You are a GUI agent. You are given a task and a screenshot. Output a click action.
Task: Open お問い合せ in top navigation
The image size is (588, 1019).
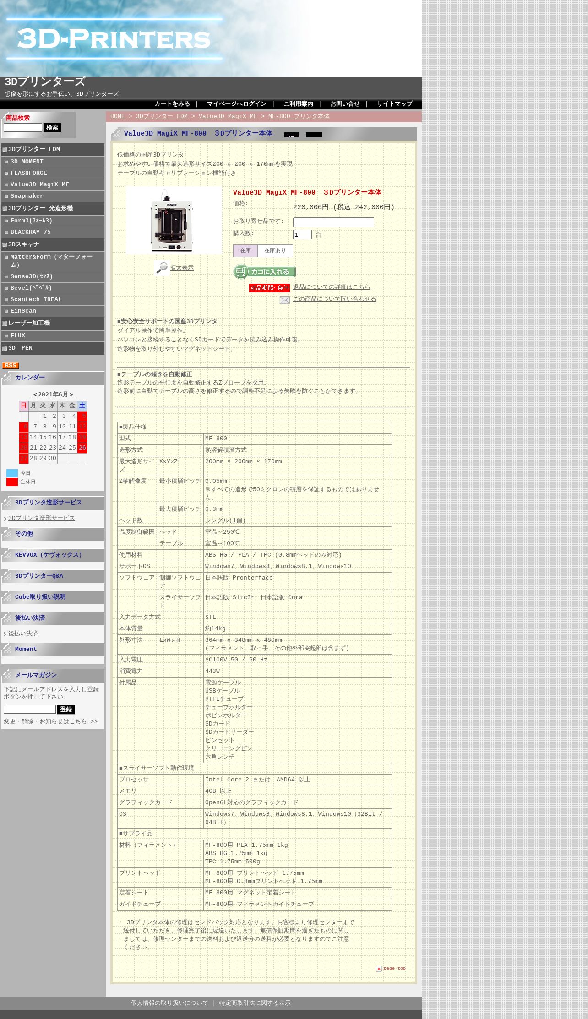345,104
